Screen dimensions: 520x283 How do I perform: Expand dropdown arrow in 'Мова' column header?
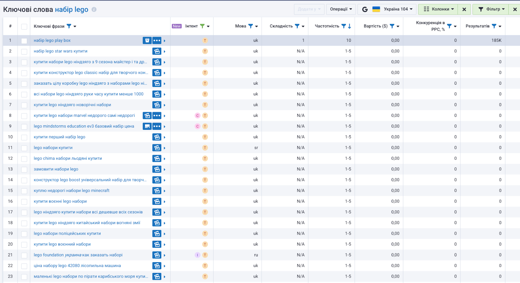256,26
